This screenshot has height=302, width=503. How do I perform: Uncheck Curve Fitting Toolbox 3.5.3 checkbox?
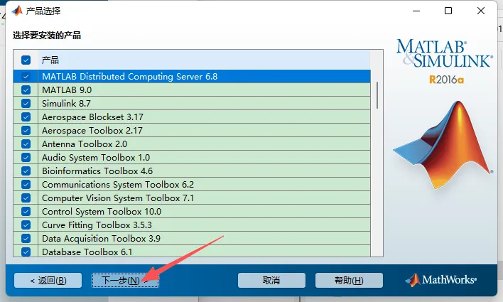[26, 225]
